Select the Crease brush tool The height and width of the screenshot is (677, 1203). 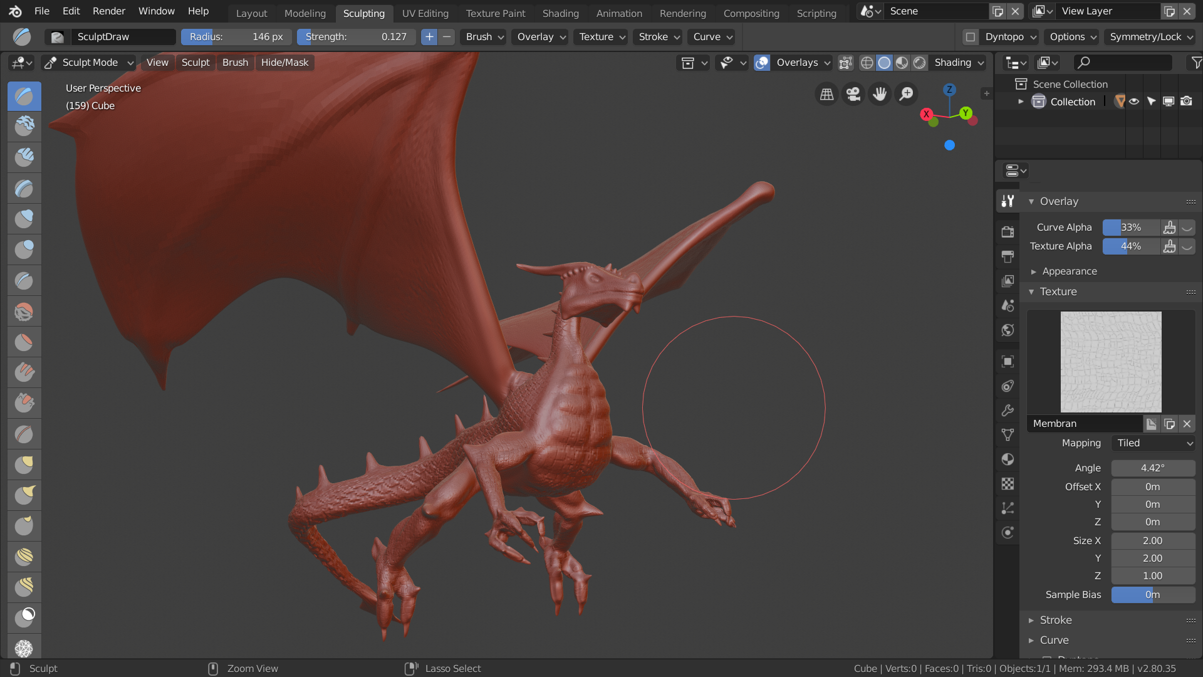pyautogui.click(x=24, y=280)
